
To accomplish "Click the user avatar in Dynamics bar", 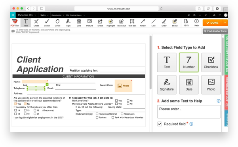I will pyautogui.click(x=226, y=15).
